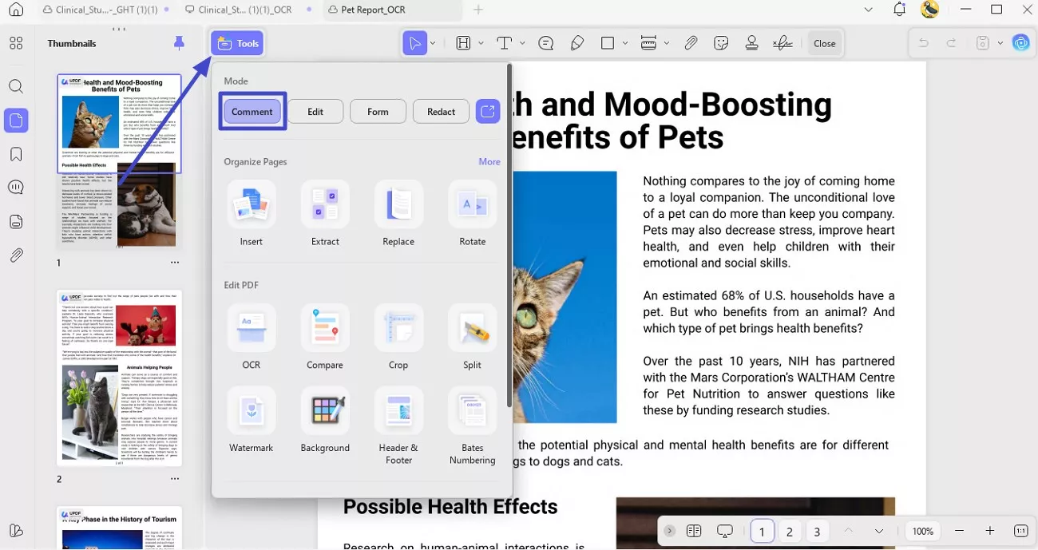Open the Replace pages tool
The height and width of the screenshot is (550, 1038).
(398, 213)
